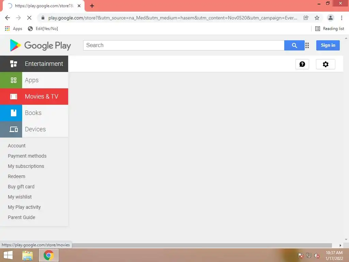Click the blue search magnifier button
The height and width of the screenshot is (262, 349).
click(294, 45)
